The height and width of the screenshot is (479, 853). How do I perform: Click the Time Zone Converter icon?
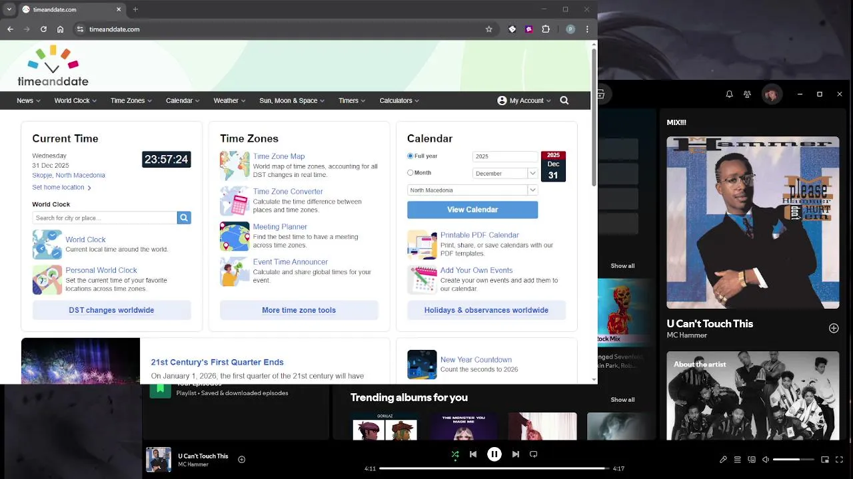pos(235,201)
